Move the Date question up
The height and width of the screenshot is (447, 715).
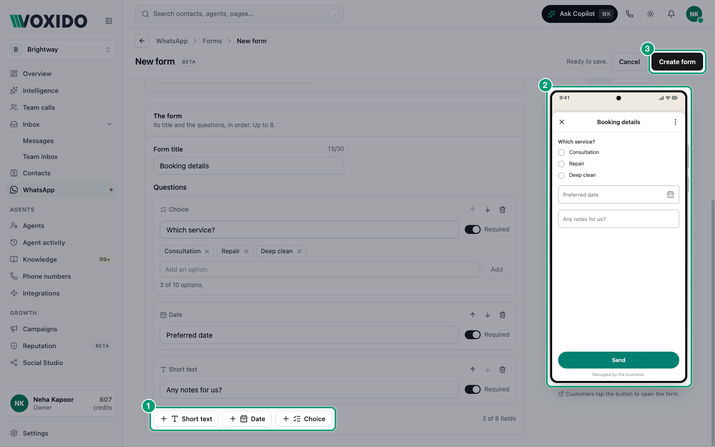(x=473, y=315)
